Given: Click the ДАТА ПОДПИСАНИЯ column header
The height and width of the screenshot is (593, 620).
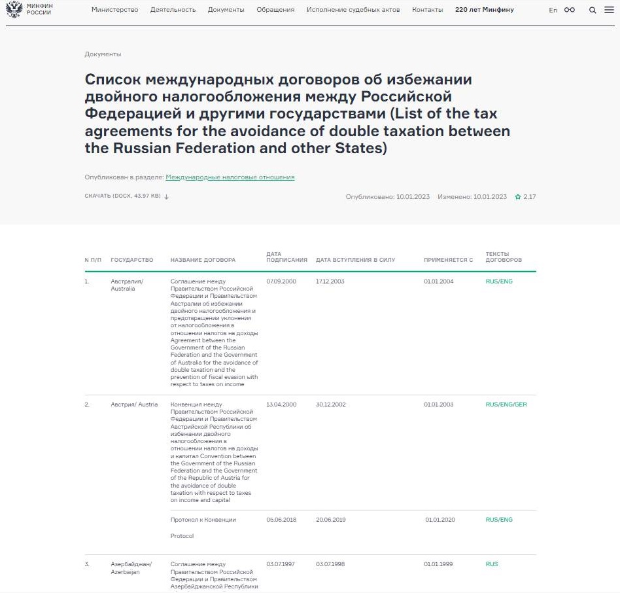Looking at the screenshot, I should point(286,257).
